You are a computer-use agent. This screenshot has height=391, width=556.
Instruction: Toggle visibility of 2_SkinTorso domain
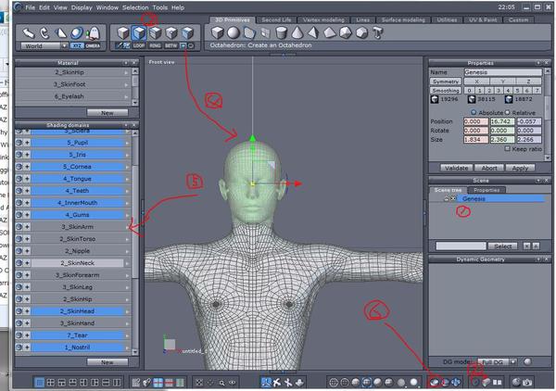[x=19, y=239]
